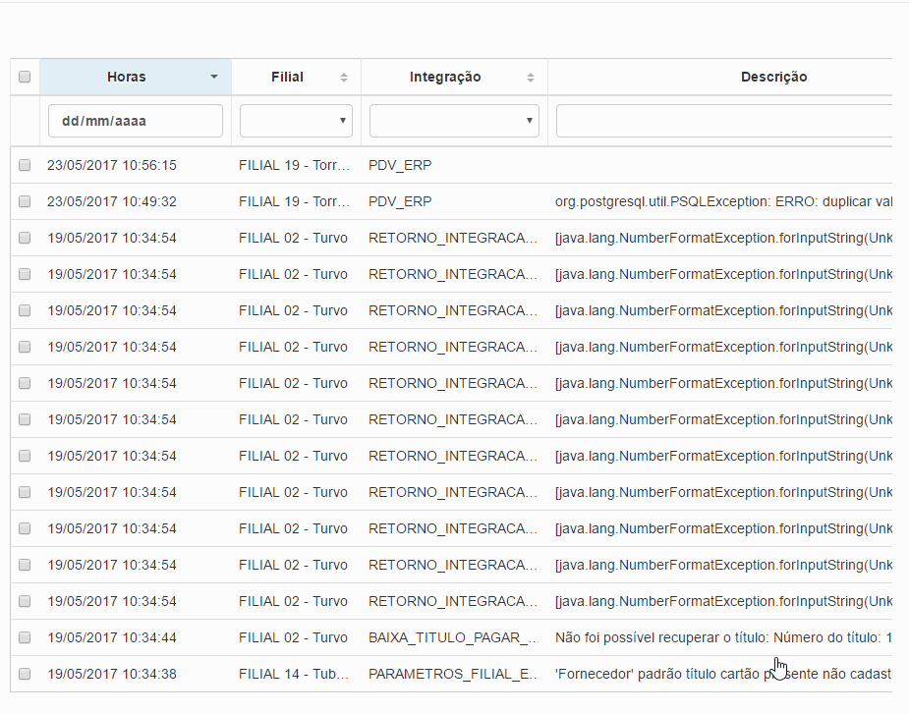This screenshot has width=909, height=714.
Task: Click the PARAMETROS_FILIAL_E integration cell
Action: (x=453, y=675)
